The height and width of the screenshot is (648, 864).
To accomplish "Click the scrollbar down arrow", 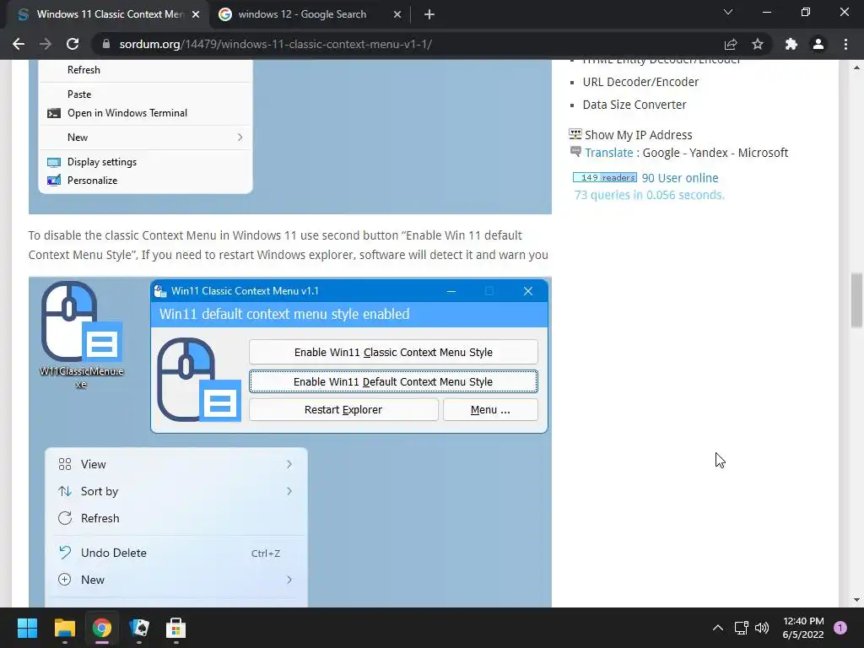I will (856, 600).
